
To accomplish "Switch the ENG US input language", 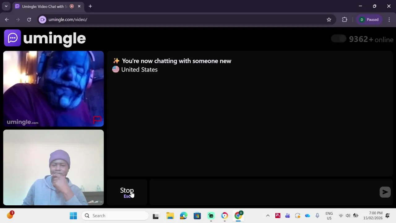I will 329,216.
